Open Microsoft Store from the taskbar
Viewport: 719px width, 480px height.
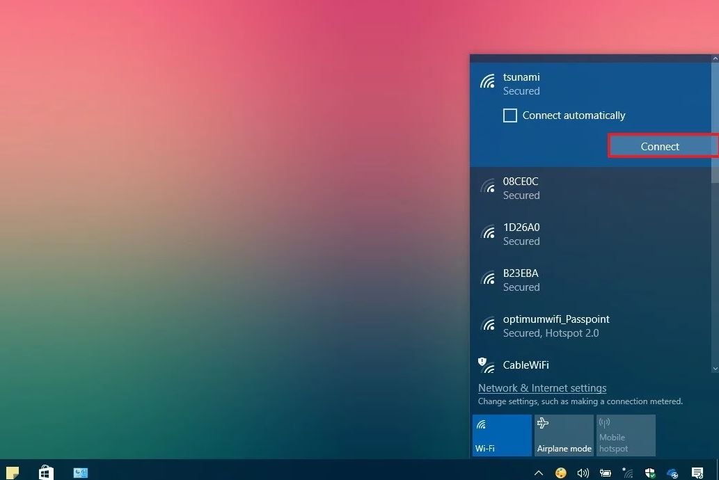47,472
